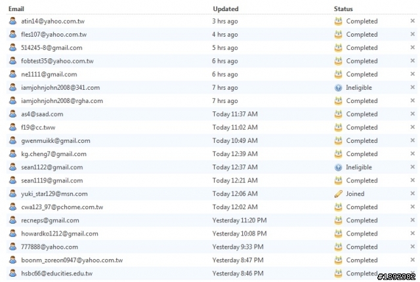Select email text ne1111@gmail.com
This screenshot has width=420, height=282.
49,74
